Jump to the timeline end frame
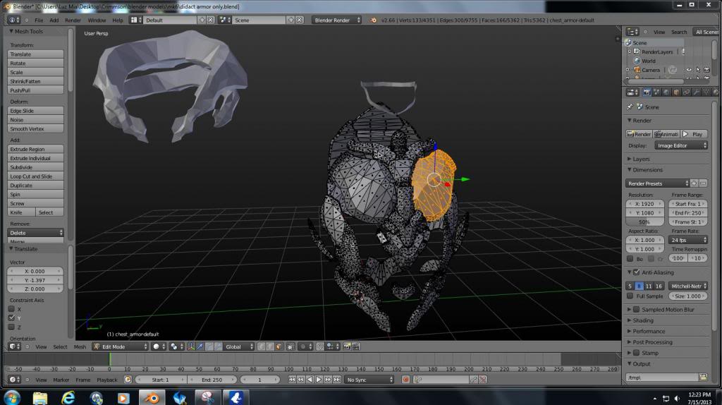 (337, 380)
